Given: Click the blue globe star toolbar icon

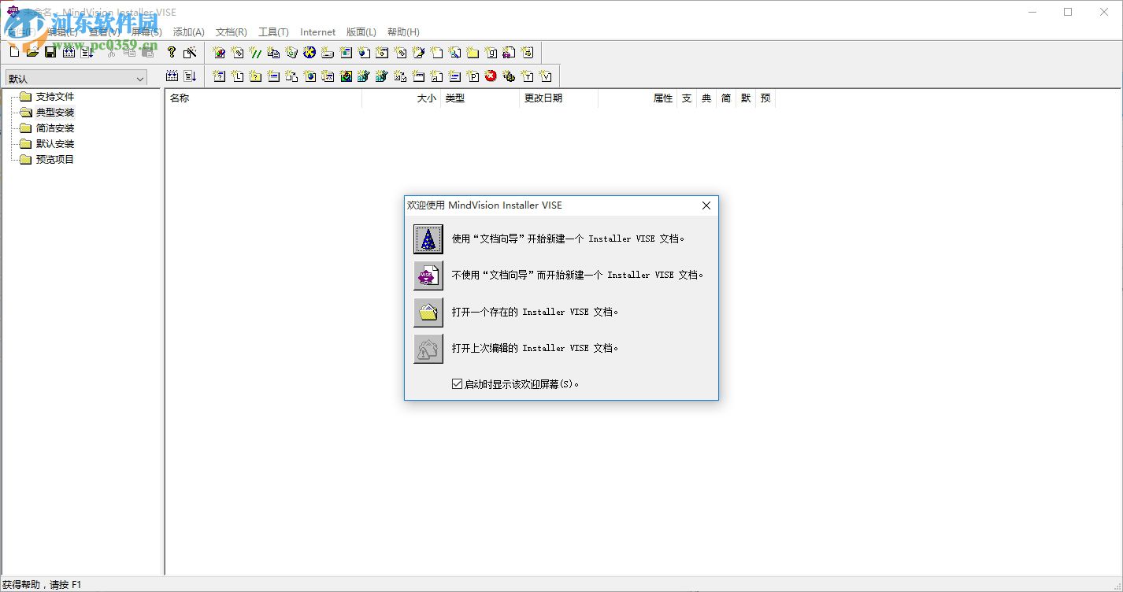Looking at the screenshot, I should 309,53.
